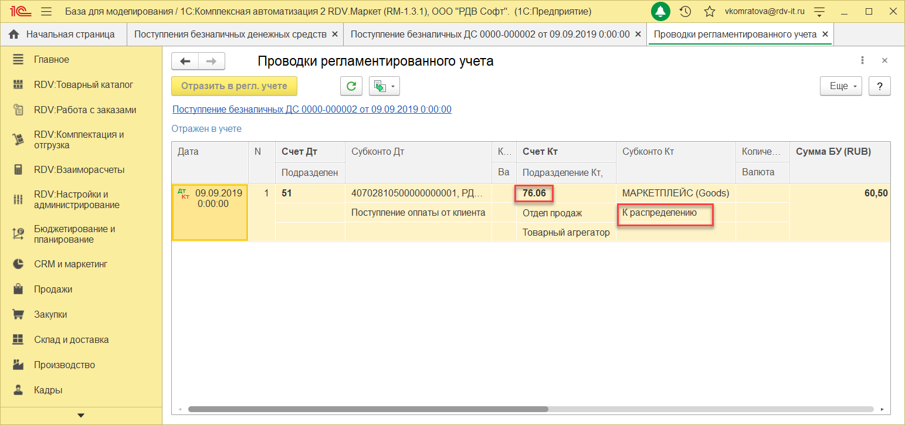
Task: Click the Валюта column header
Action: click(x=762, y=172)
